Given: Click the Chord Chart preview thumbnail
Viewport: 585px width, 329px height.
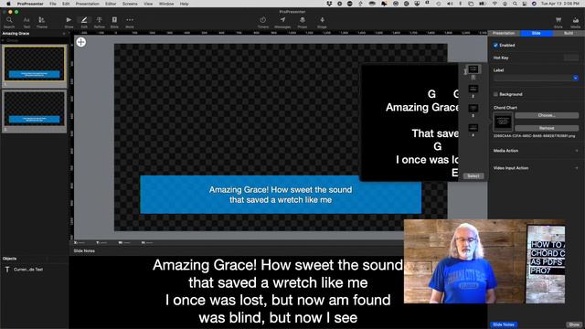Looking at the screenshot, I should click(503, 122).
